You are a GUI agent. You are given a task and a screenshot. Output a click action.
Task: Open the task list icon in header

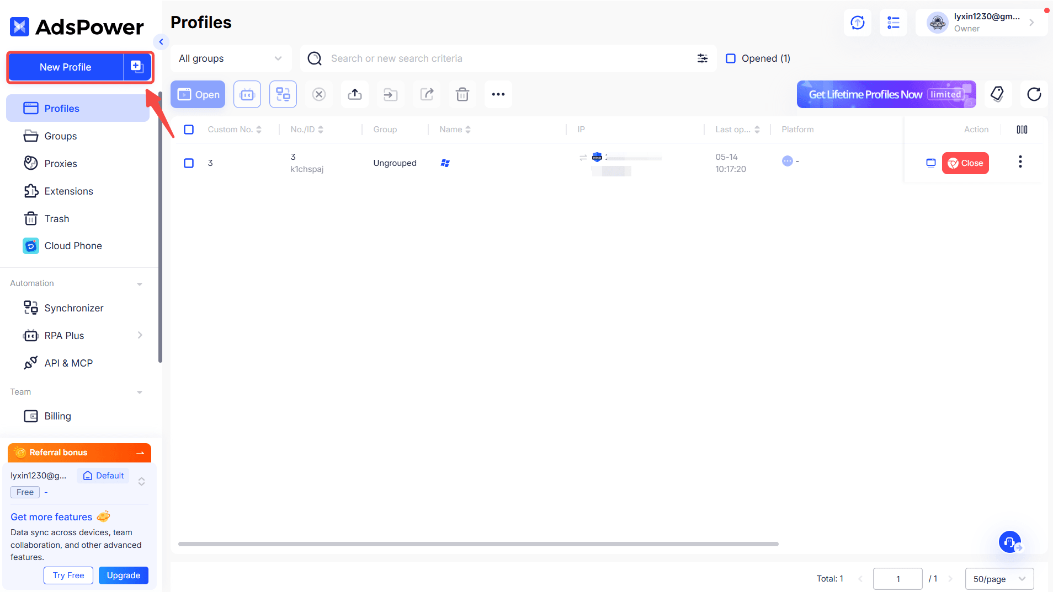[894, 23]
